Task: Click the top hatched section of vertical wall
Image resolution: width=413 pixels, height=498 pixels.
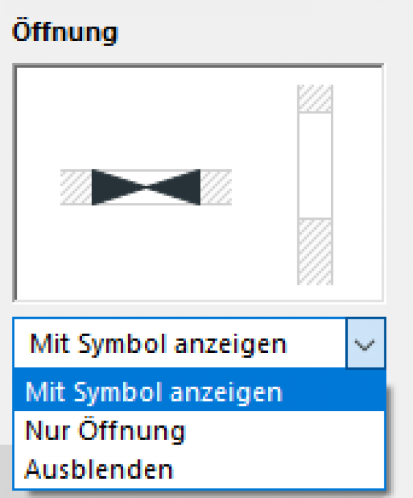Action: [x=315, y=98]
